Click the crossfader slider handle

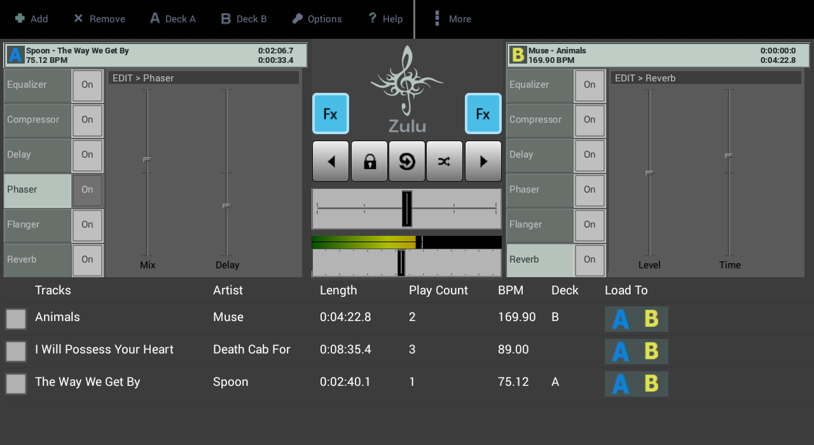(x=407, y=209)
